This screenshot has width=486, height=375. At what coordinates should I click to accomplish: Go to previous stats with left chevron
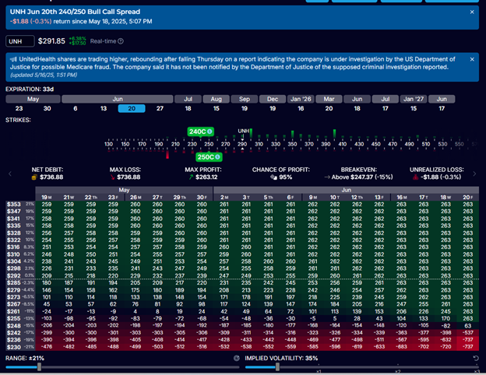(x=10, y=173)
